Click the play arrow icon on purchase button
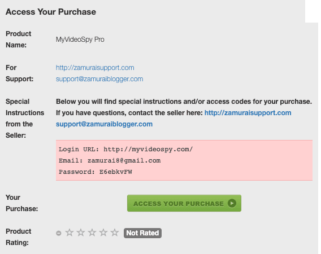The image size is (321, 254). [232, 203]
